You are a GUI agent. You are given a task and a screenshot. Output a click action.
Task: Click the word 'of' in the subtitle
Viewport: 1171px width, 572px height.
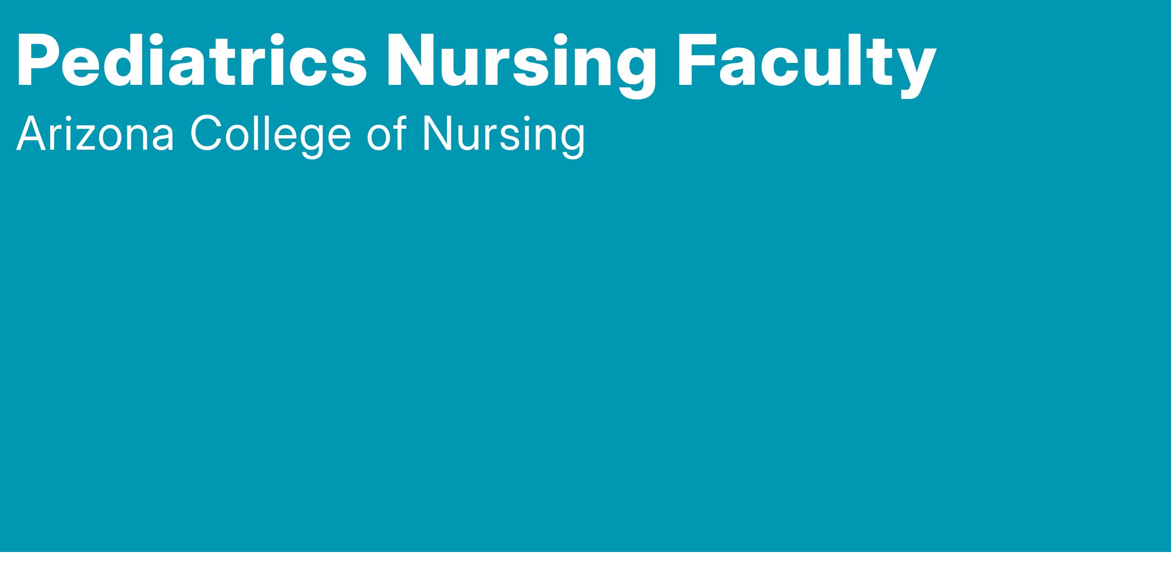click(386, 134)
